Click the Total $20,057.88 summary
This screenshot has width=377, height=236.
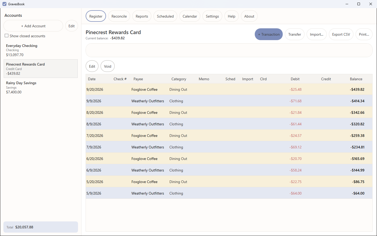pos(41,227)
